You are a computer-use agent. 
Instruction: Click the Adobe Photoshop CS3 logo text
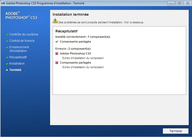[21, 15]
